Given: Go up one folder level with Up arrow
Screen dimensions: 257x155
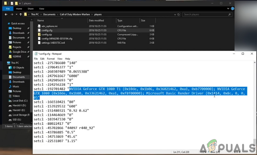Looking at the screenshot, I should (x=21, y=14).
